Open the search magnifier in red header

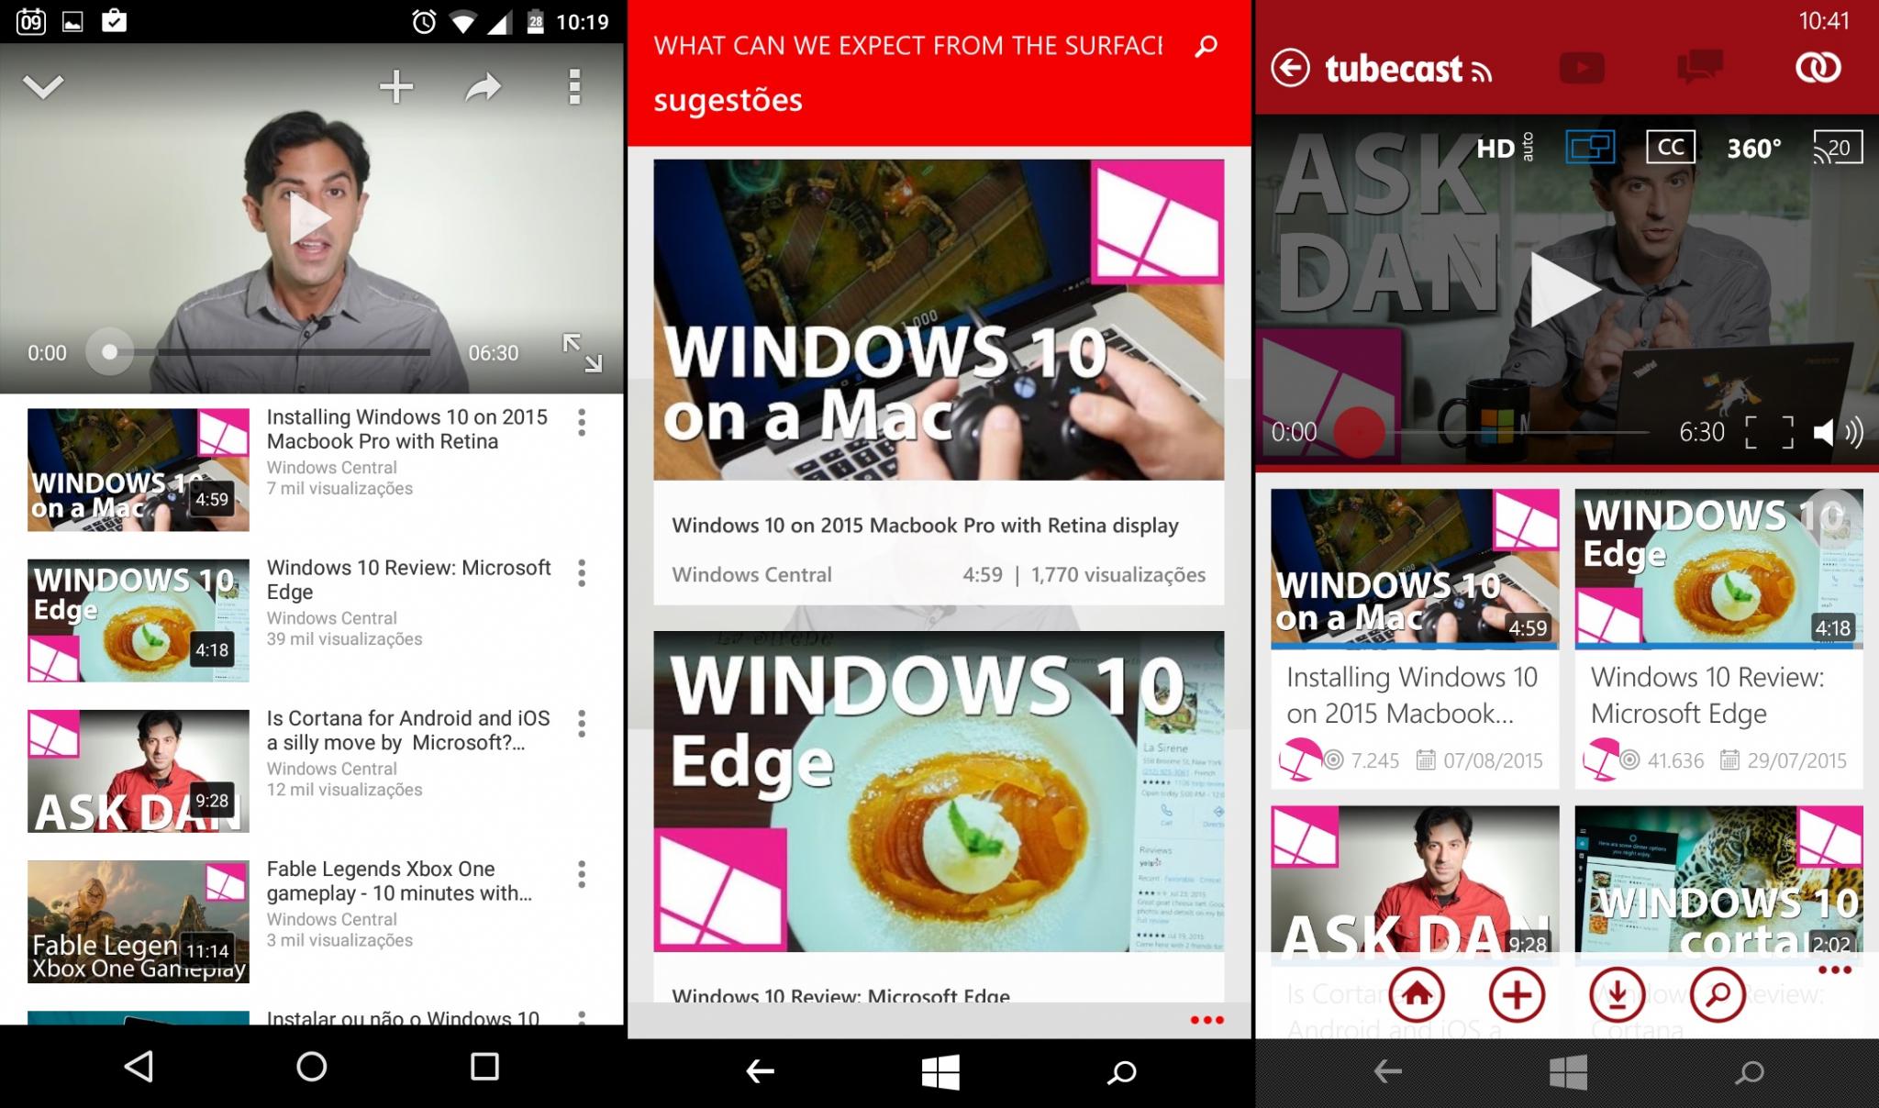point(1206,46)
